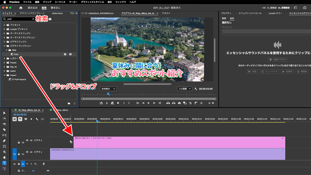Screen dimensions: 311x175
Task: Click Mark In bracket in Program monitor
Action: [x=124, y=103]
